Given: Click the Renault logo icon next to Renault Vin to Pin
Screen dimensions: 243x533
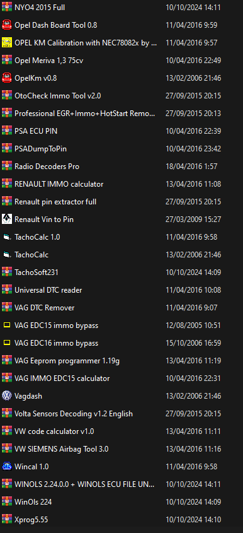Looking at the screenshot, I should point(7,220).
